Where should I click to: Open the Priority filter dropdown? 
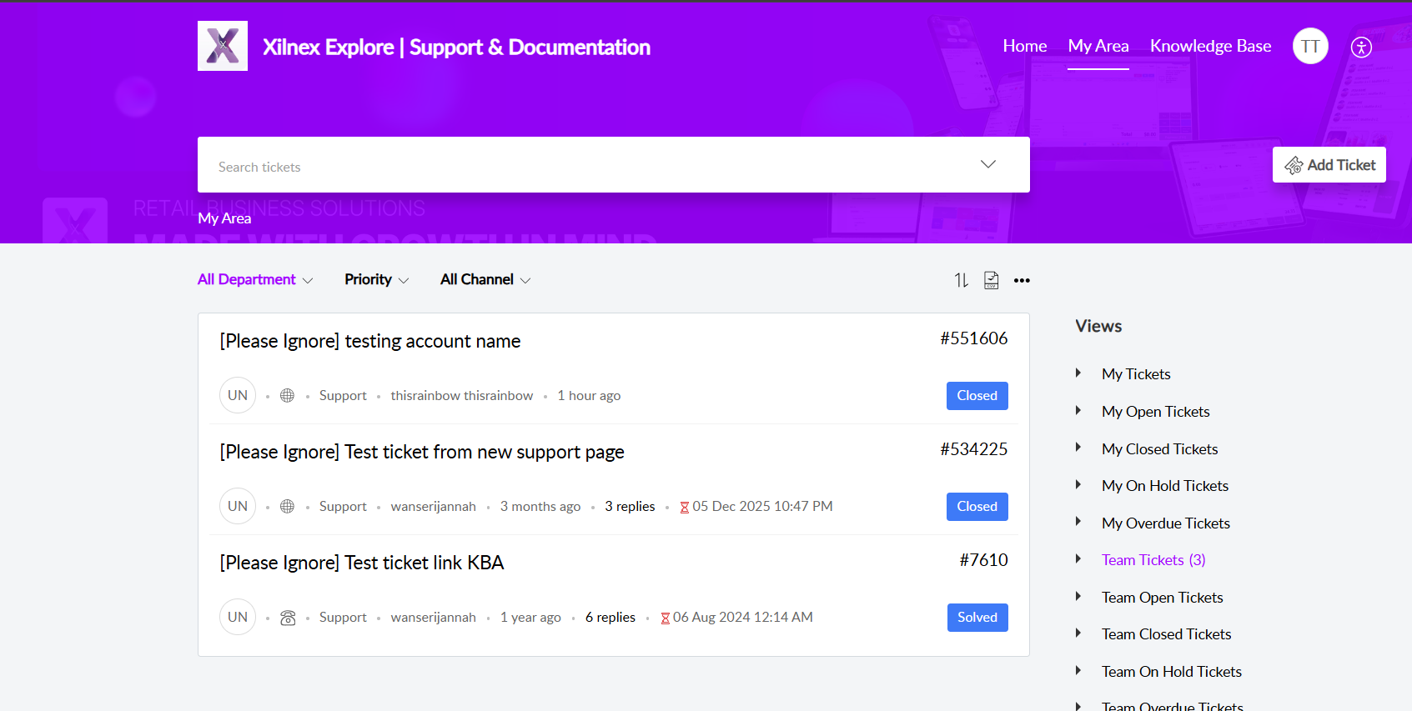[376, 280]
